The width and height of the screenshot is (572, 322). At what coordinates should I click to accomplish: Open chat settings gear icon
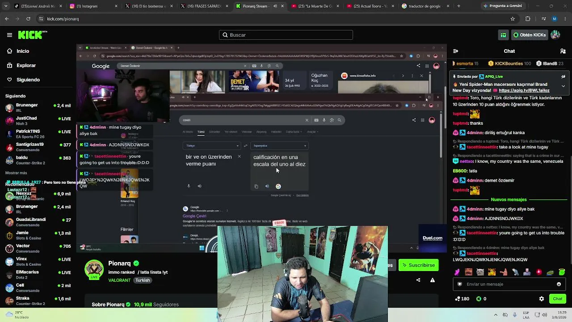coord(542,299)
